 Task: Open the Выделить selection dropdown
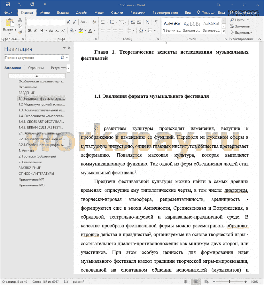point(241,32)
